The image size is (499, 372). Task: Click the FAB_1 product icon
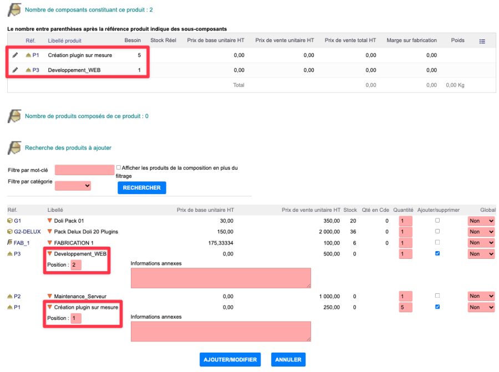(x=10, y=243)
